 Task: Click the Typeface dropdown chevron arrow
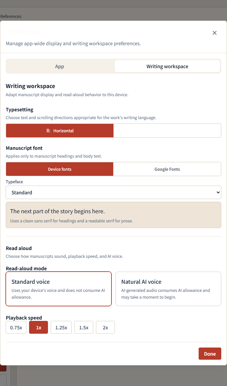coord(218,193)
